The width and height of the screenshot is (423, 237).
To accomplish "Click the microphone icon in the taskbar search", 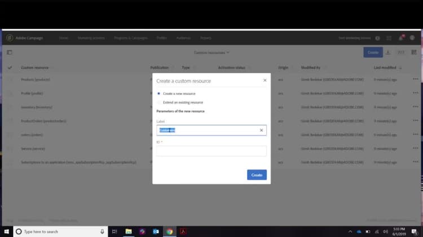I will [102, 231].
